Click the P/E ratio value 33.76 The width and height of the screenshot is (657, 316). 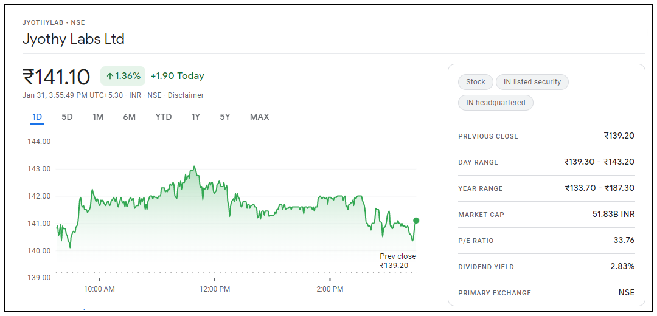click(624, 240)
